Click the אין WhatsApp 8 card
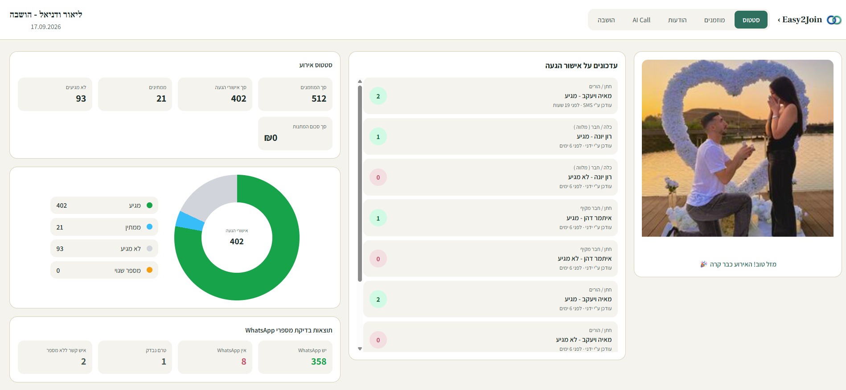 pyautogui.click(x=215, y=357)
